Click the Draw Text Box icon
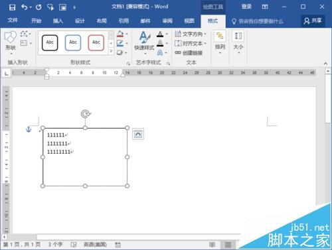Viewport: 332px width, 250px height. 24,43
